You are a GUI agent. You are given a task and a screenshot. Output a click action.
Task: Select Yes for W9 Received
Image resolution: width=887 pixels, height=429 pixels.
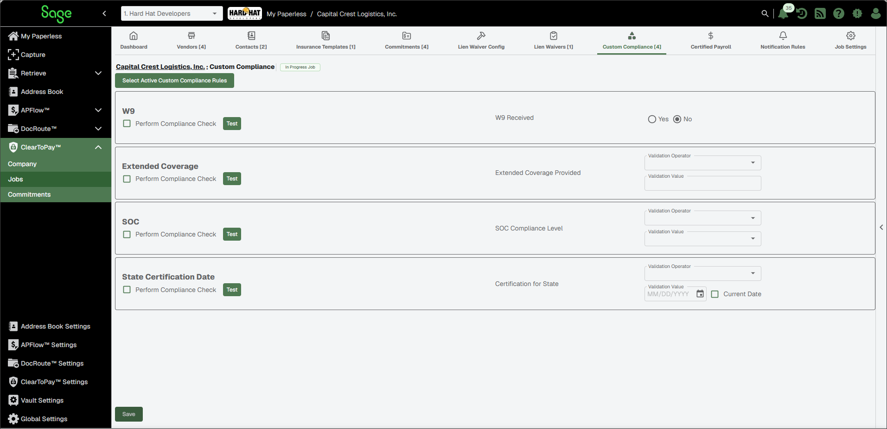tap(652, 119)
